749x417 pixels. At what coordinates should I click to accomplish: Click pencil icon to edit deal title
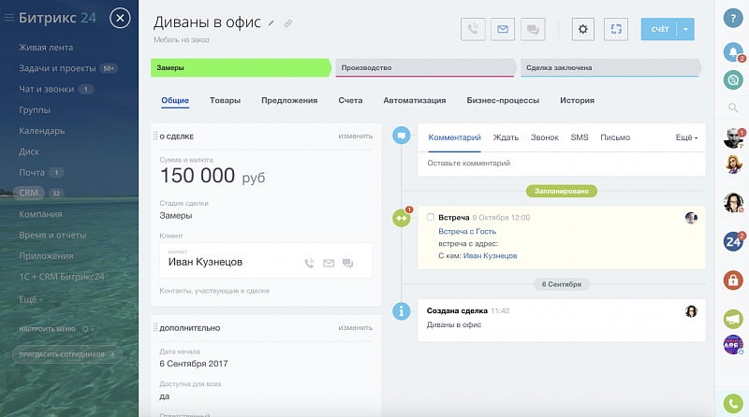coord(272,22)
